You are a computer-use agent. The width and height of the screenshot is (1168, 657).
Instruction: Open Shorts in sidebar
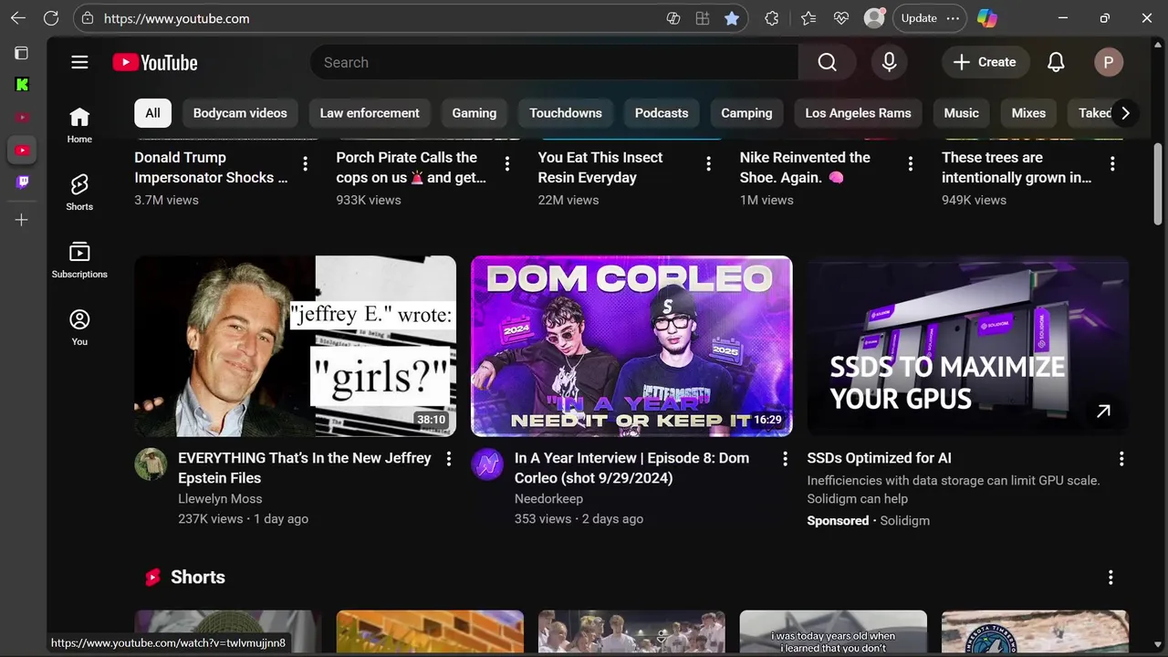pyautogui.click(x=79, y=193)
